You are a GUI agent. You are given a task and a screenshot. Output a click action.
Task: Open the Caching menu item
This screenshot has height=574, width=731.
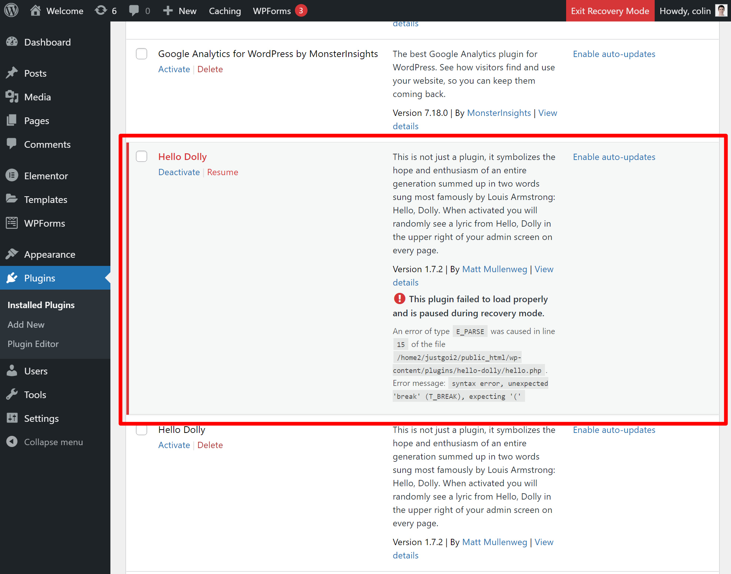pyautogui.click(x=225, y=10)
